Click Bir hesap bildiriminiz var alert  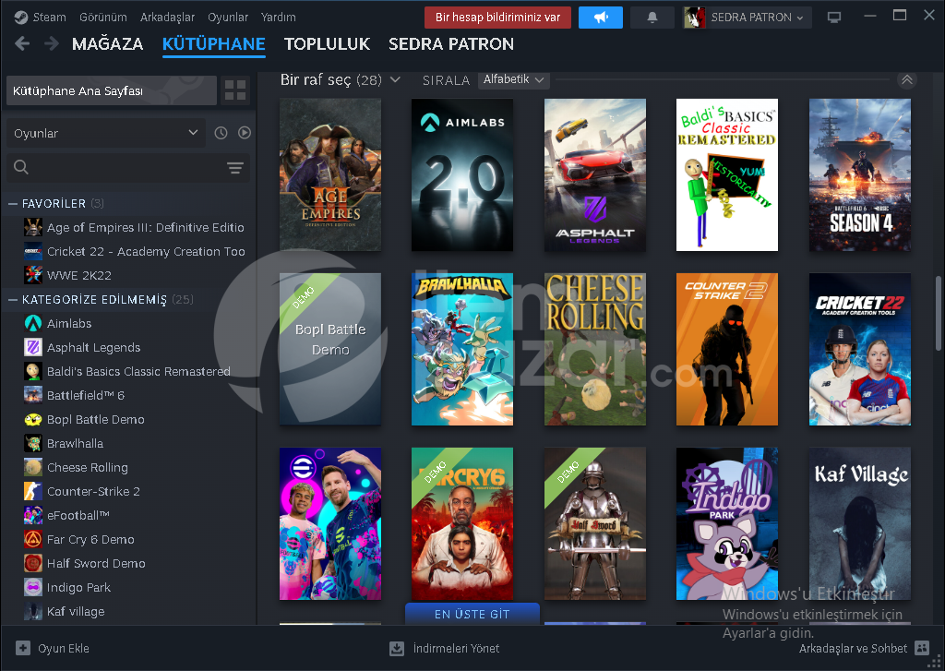497,18
